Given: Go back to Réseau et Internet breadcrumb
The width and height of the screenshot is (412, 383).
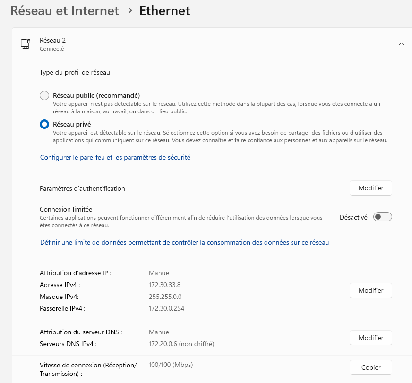Looking at the screenshot, I should click(65, 11).
